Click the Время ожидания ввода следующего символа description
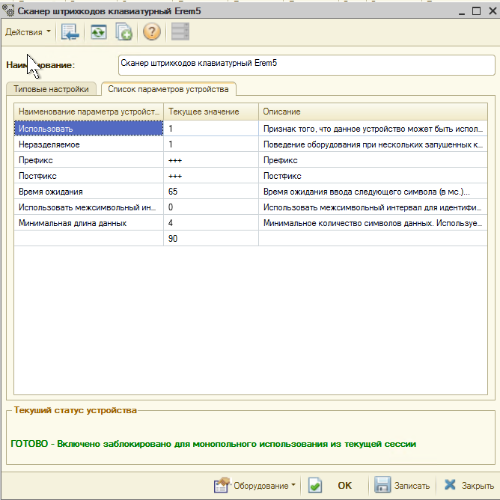Image resolution: width=500 pixels, height=500 pixels. 373,192
